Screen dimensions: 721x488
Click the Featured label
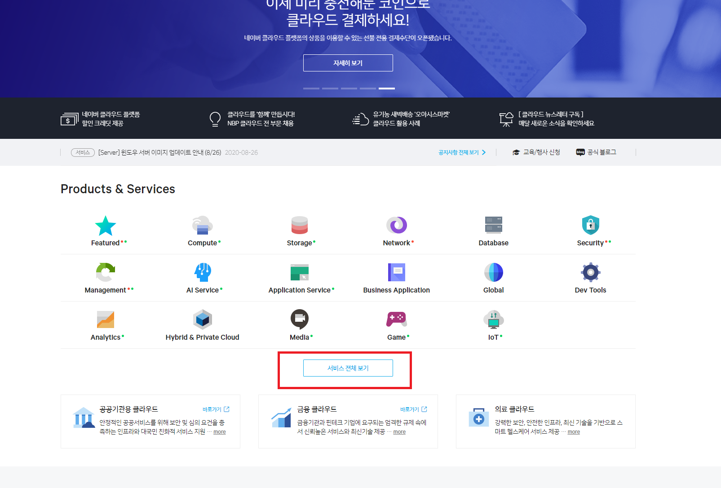106,243
